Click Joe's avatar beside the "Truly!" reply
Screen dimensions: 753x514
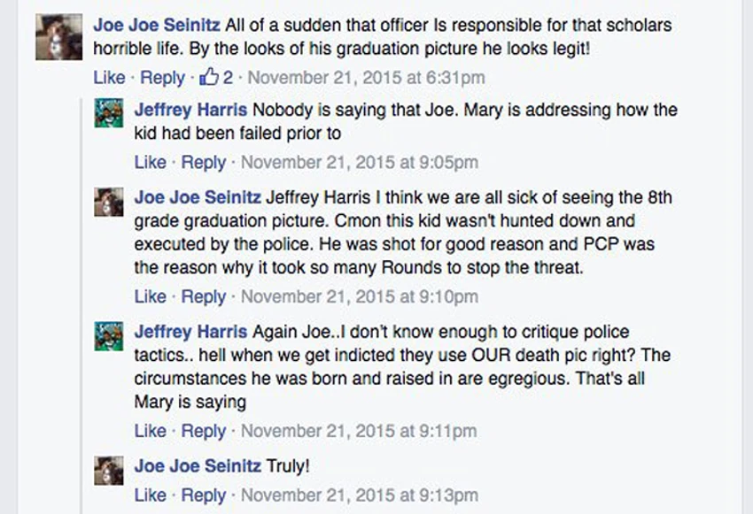point(108,469)
